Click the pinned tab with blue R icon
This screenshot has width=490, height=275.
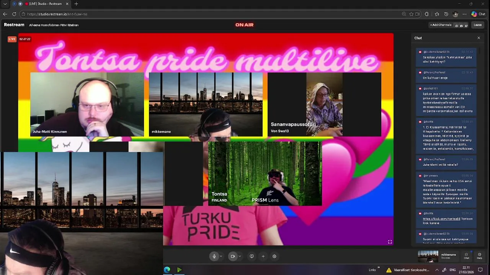(14, 4)
